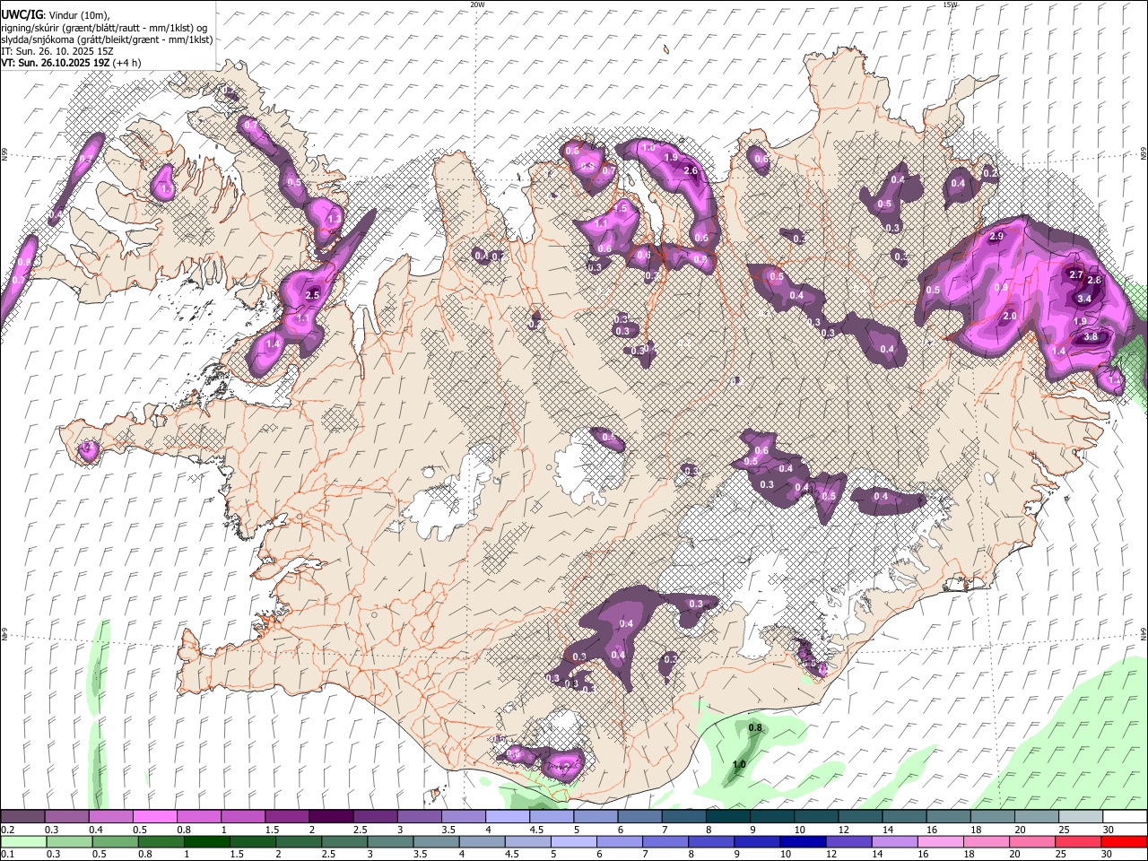Pick the dark teal snow-scale swatch between 8 and 9
Screen dimensions: 1148x861
[x=726, y=817]
